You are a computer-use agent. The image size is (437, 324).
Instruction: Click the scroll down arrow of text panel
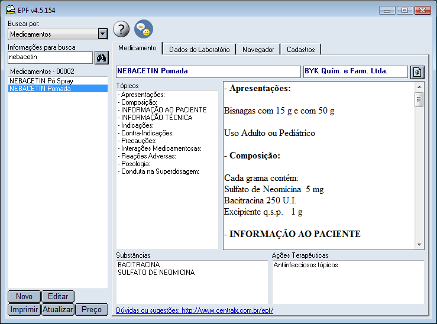click(419, 245)
